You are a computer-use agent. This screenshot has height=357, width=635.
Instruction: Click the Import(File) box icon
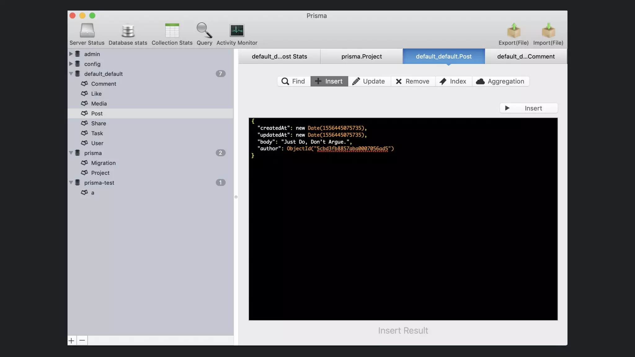point(548,31)
